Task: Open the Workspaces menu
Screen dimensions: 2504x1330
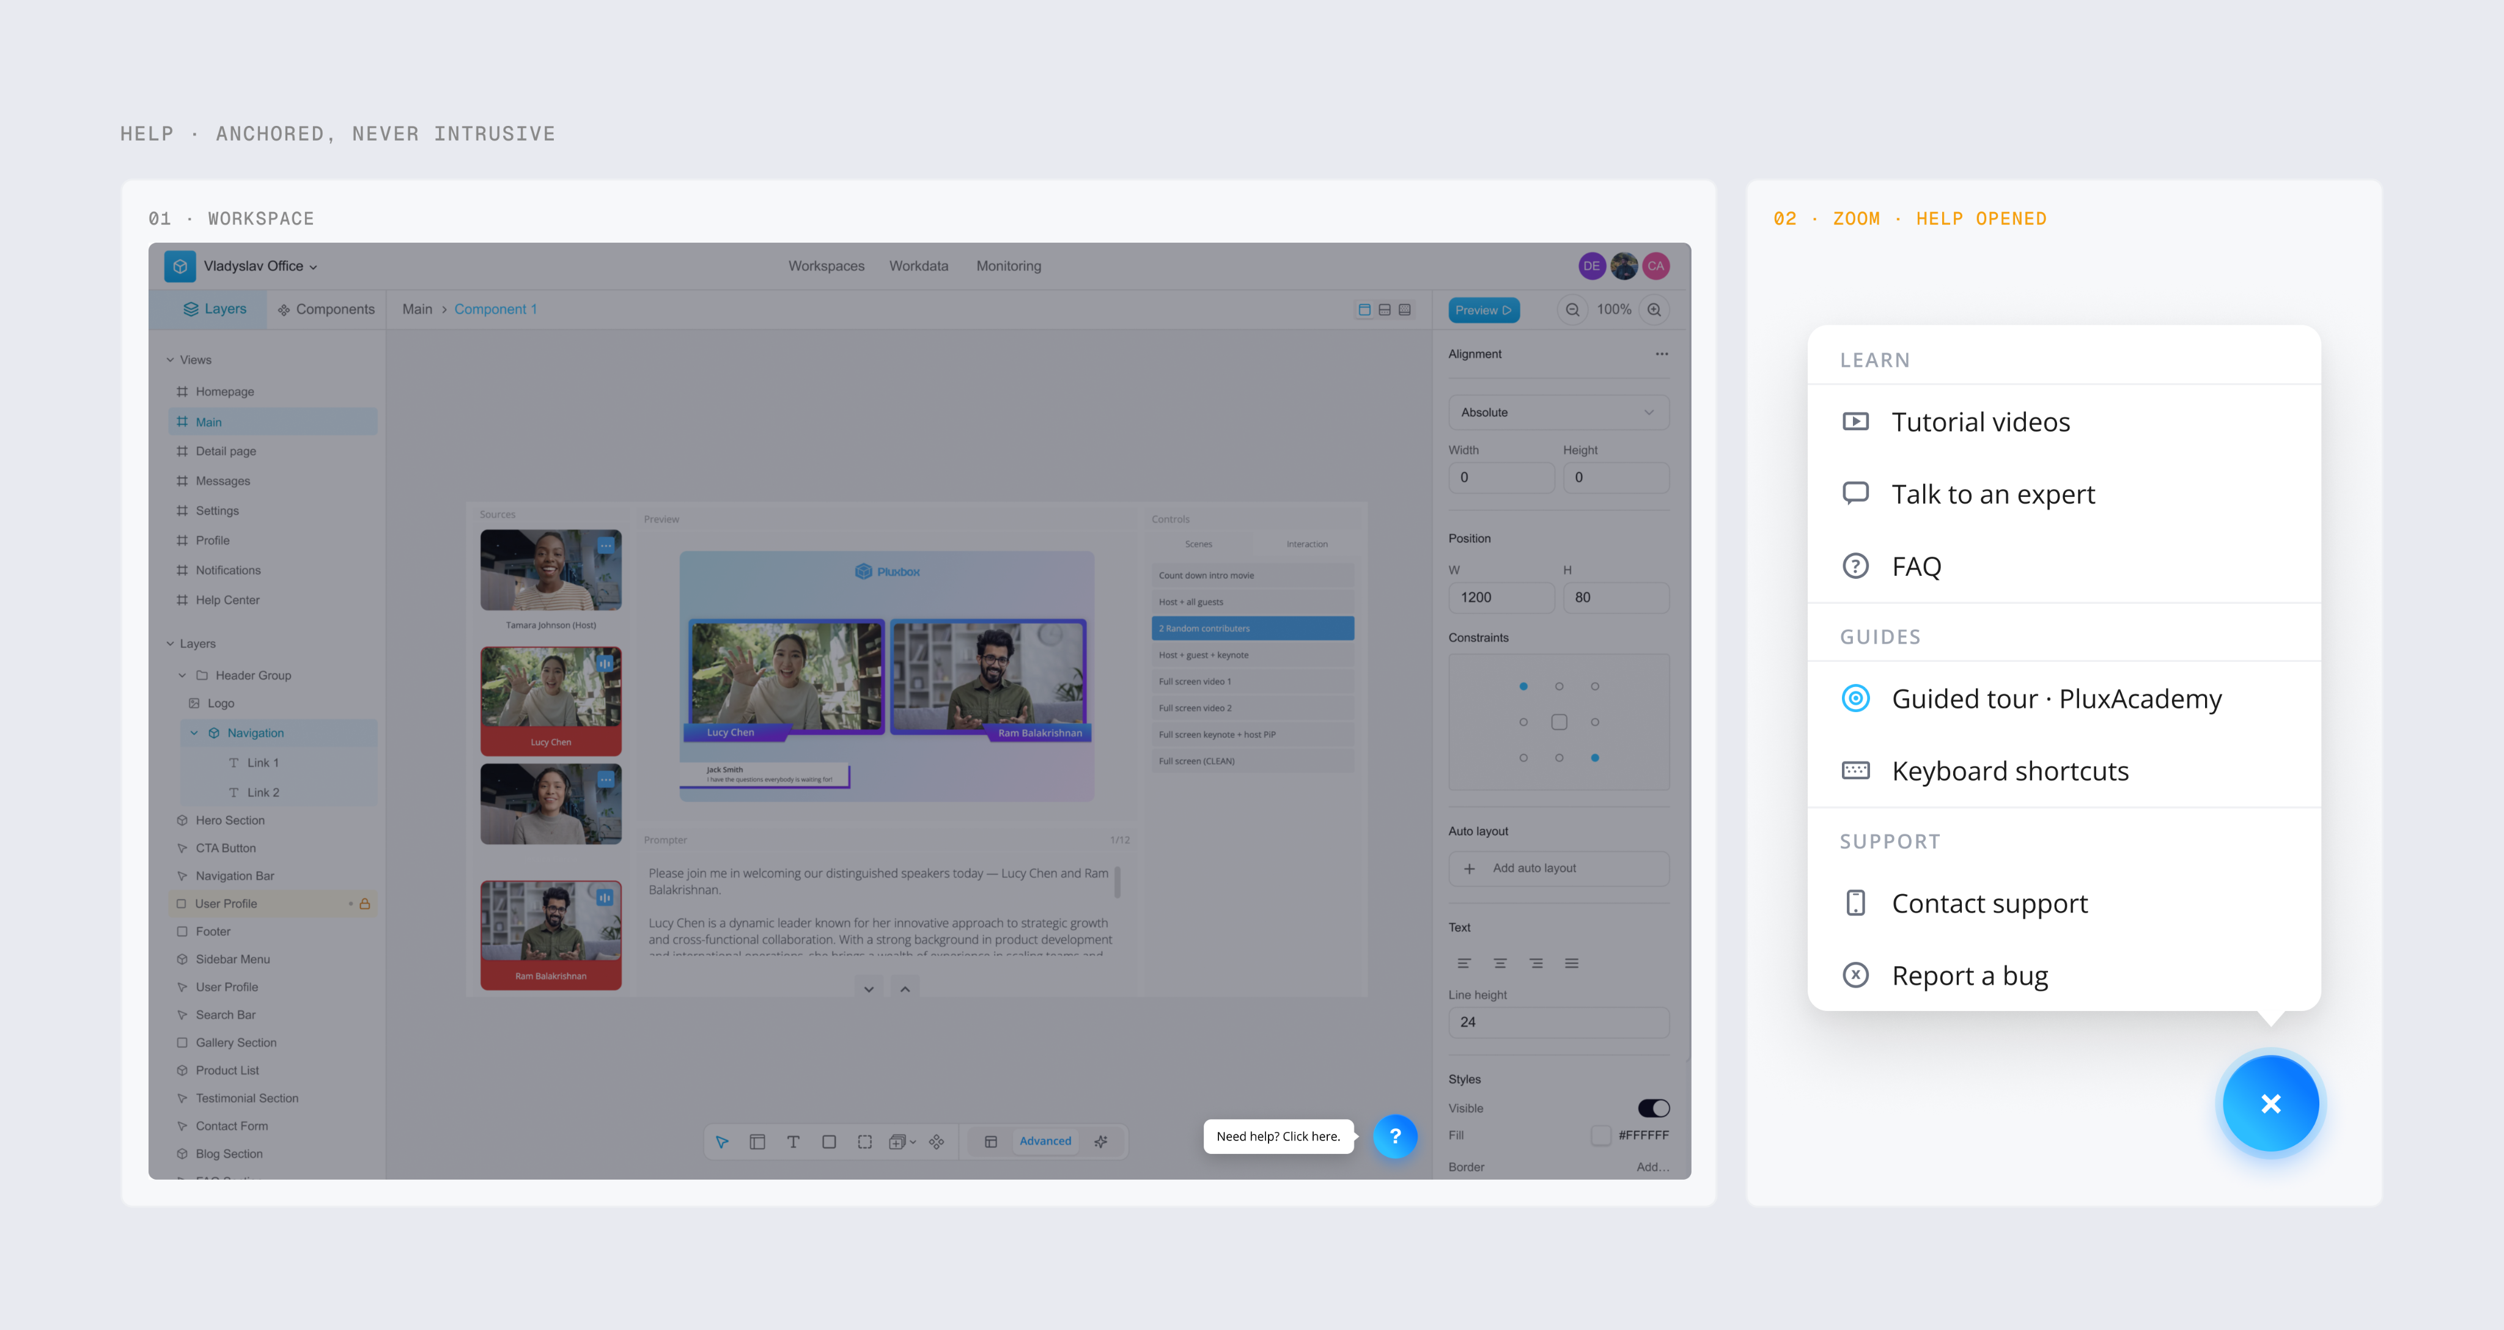Action: point(827,266)
